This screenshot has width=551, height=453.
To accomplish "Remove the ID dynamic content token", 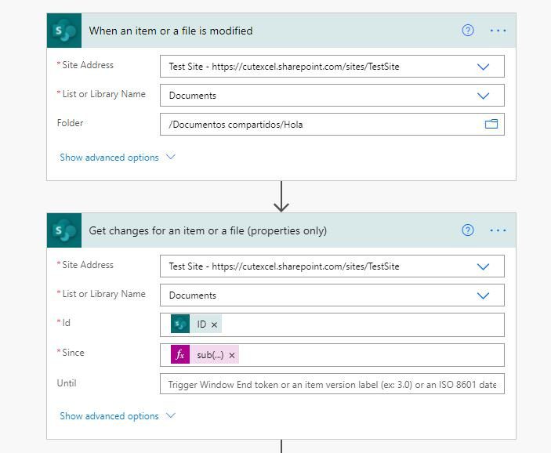I will [214, 324].
